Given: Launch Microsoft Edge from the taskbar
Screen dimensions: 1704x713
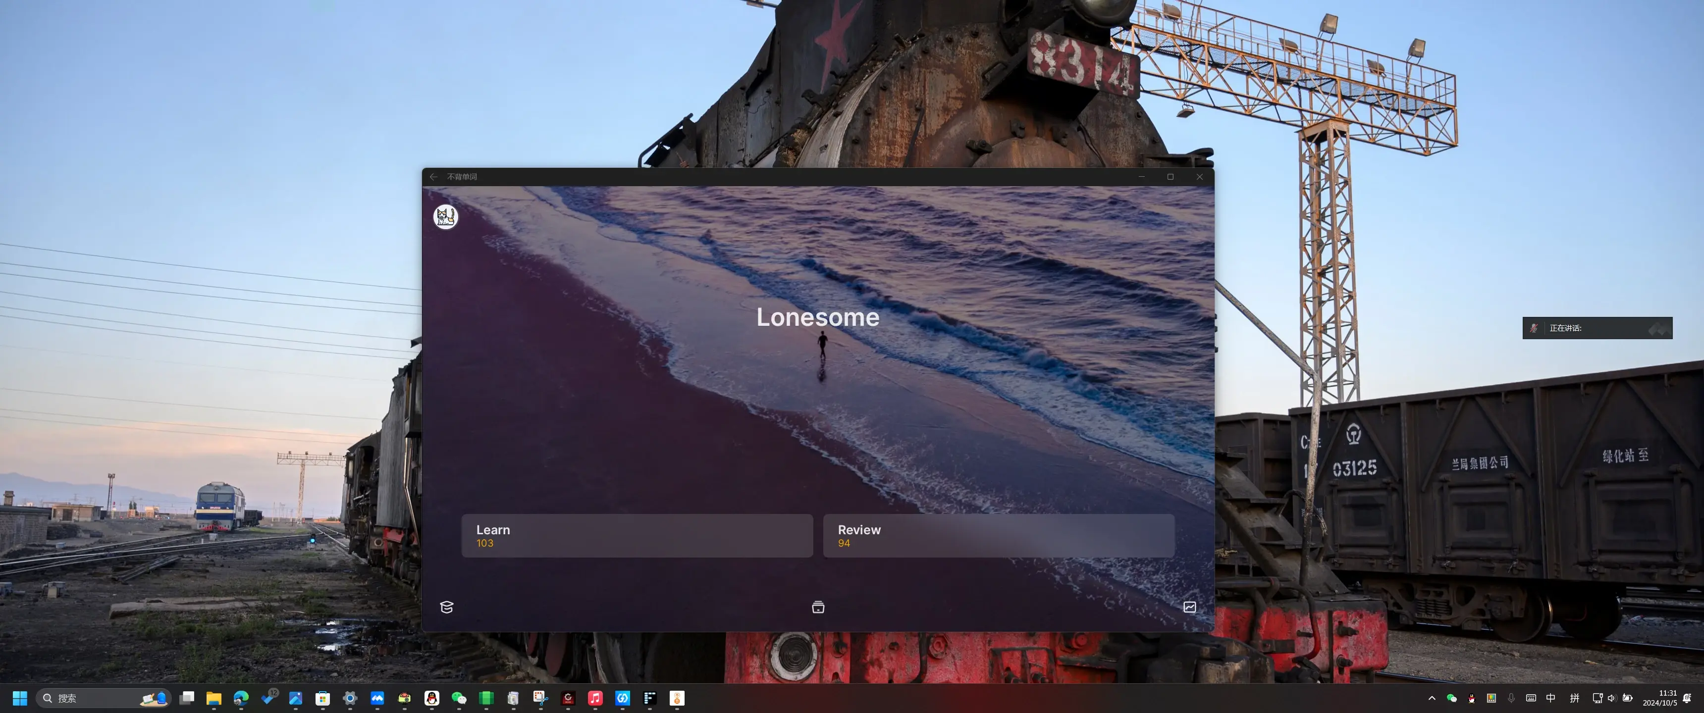Looking at the screenshot, I should 241,698.
